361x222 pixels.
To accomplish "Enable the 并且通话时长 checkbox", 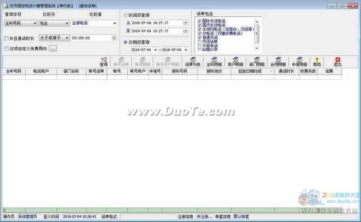I will pyautogui.click(x=6, y=38).
